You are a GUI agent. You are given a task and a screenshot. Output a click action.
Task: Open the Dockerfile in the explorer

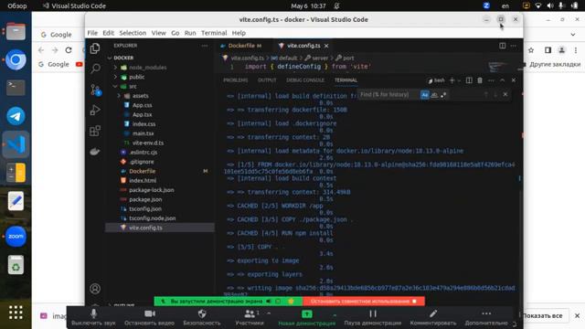click(143, 171)
